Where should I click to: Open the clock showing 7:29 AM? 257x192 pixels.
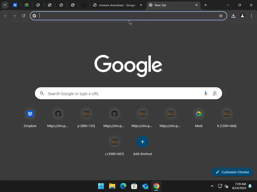coord(239,186)
